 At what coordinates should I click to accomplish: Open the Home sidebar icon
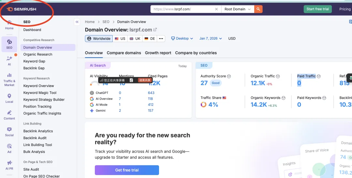pyautogui.click(x=9, y=25)
